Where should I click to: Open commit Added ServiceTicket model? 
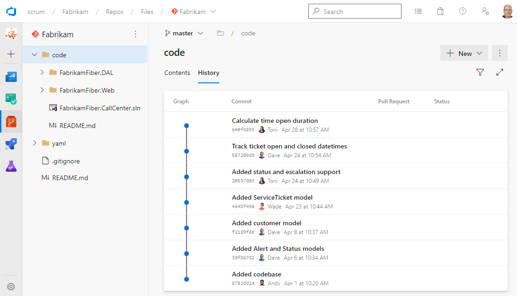[x=272, y=197]
